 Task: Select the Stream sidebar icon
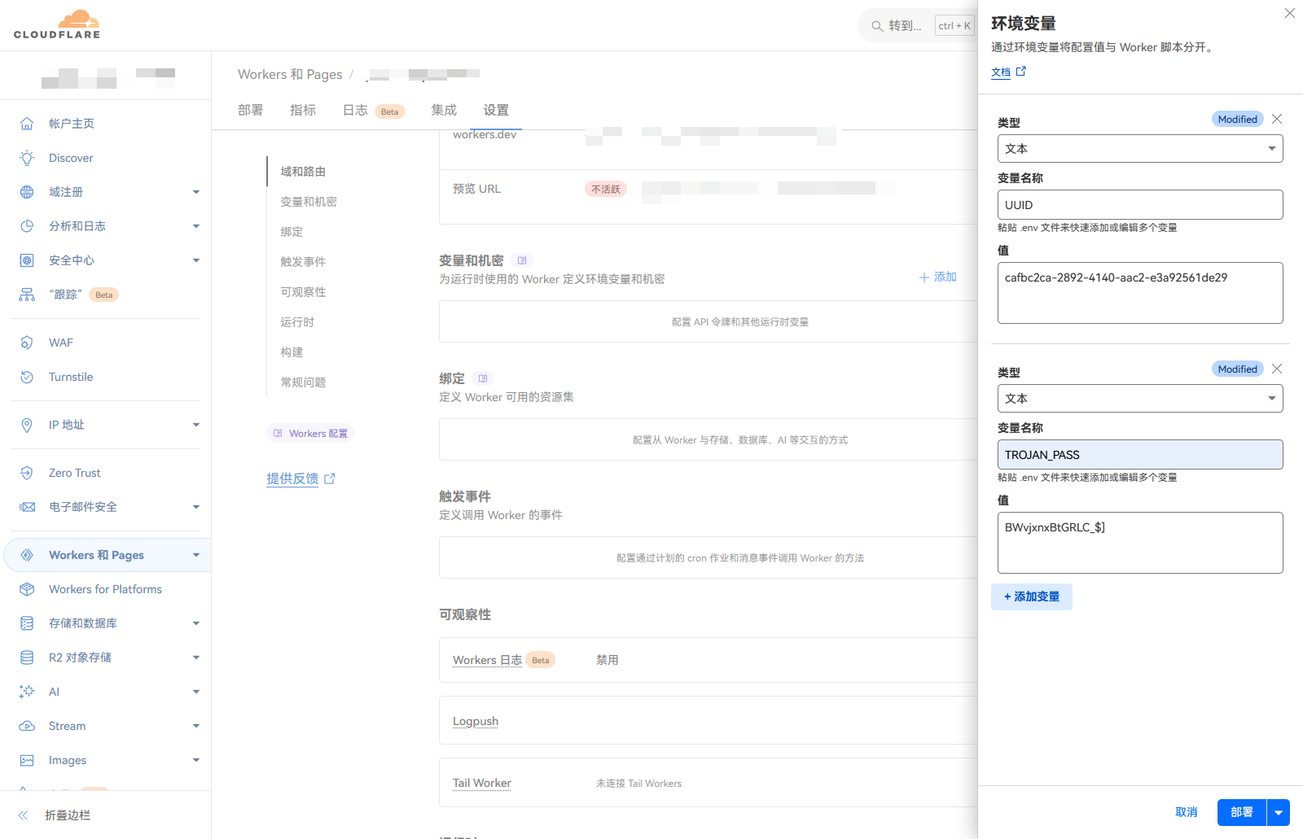[x=27, y=725]
